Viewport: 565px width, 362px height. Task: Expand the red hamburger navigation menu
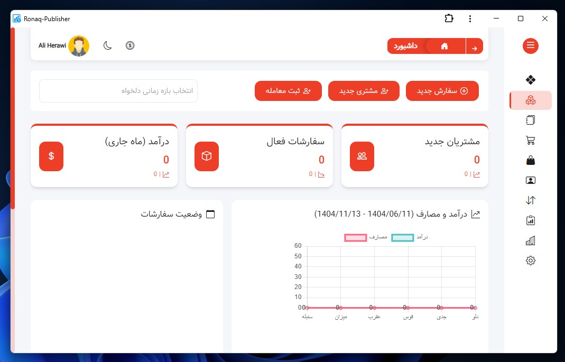(x=531, y=46)
